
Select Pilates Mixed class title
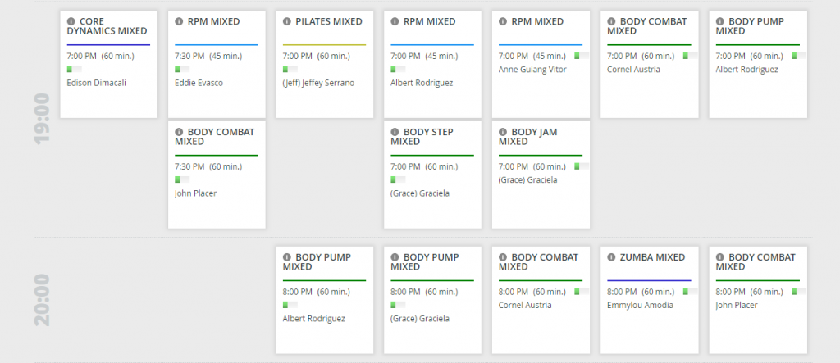click(x=330, y=22)
